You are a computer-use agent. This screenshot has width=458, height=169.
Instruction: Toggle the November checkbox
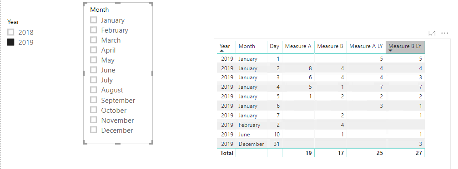pos(94,120)
